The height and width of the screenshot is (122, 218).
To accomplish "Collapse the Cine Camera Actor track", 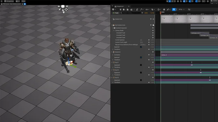I will click(112, 25).
